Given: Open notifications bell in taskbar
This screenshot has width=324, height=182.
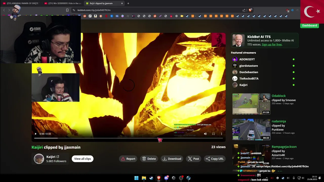Looking at the screenshot, I should tap(320, 178).
